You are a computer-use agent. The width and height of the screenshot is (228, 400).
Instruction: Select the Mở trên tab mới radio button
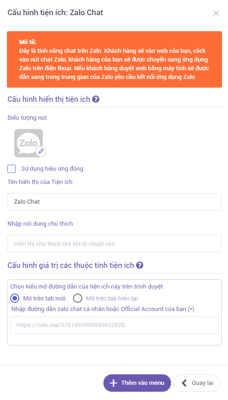coord(15,298)
